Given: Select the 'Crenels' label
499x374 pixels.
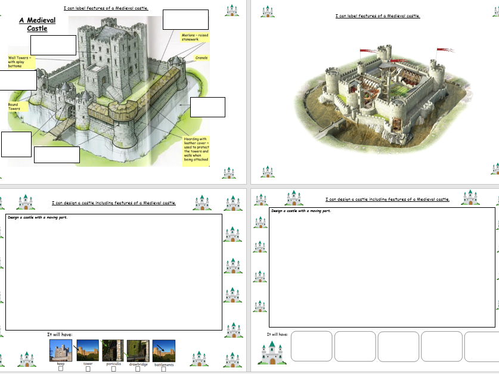Looking at the screenshot, I should click(202, 58).
